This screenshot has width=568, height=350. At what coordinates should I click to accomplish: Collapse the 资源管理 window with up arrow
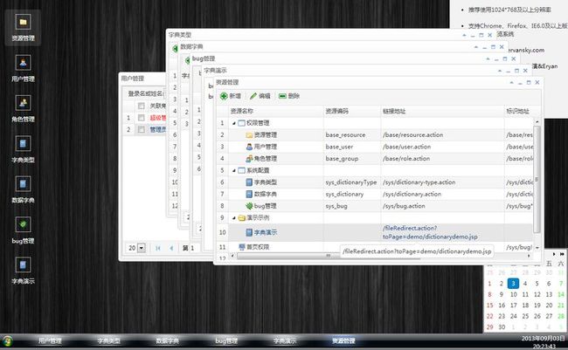pos(511,83)
